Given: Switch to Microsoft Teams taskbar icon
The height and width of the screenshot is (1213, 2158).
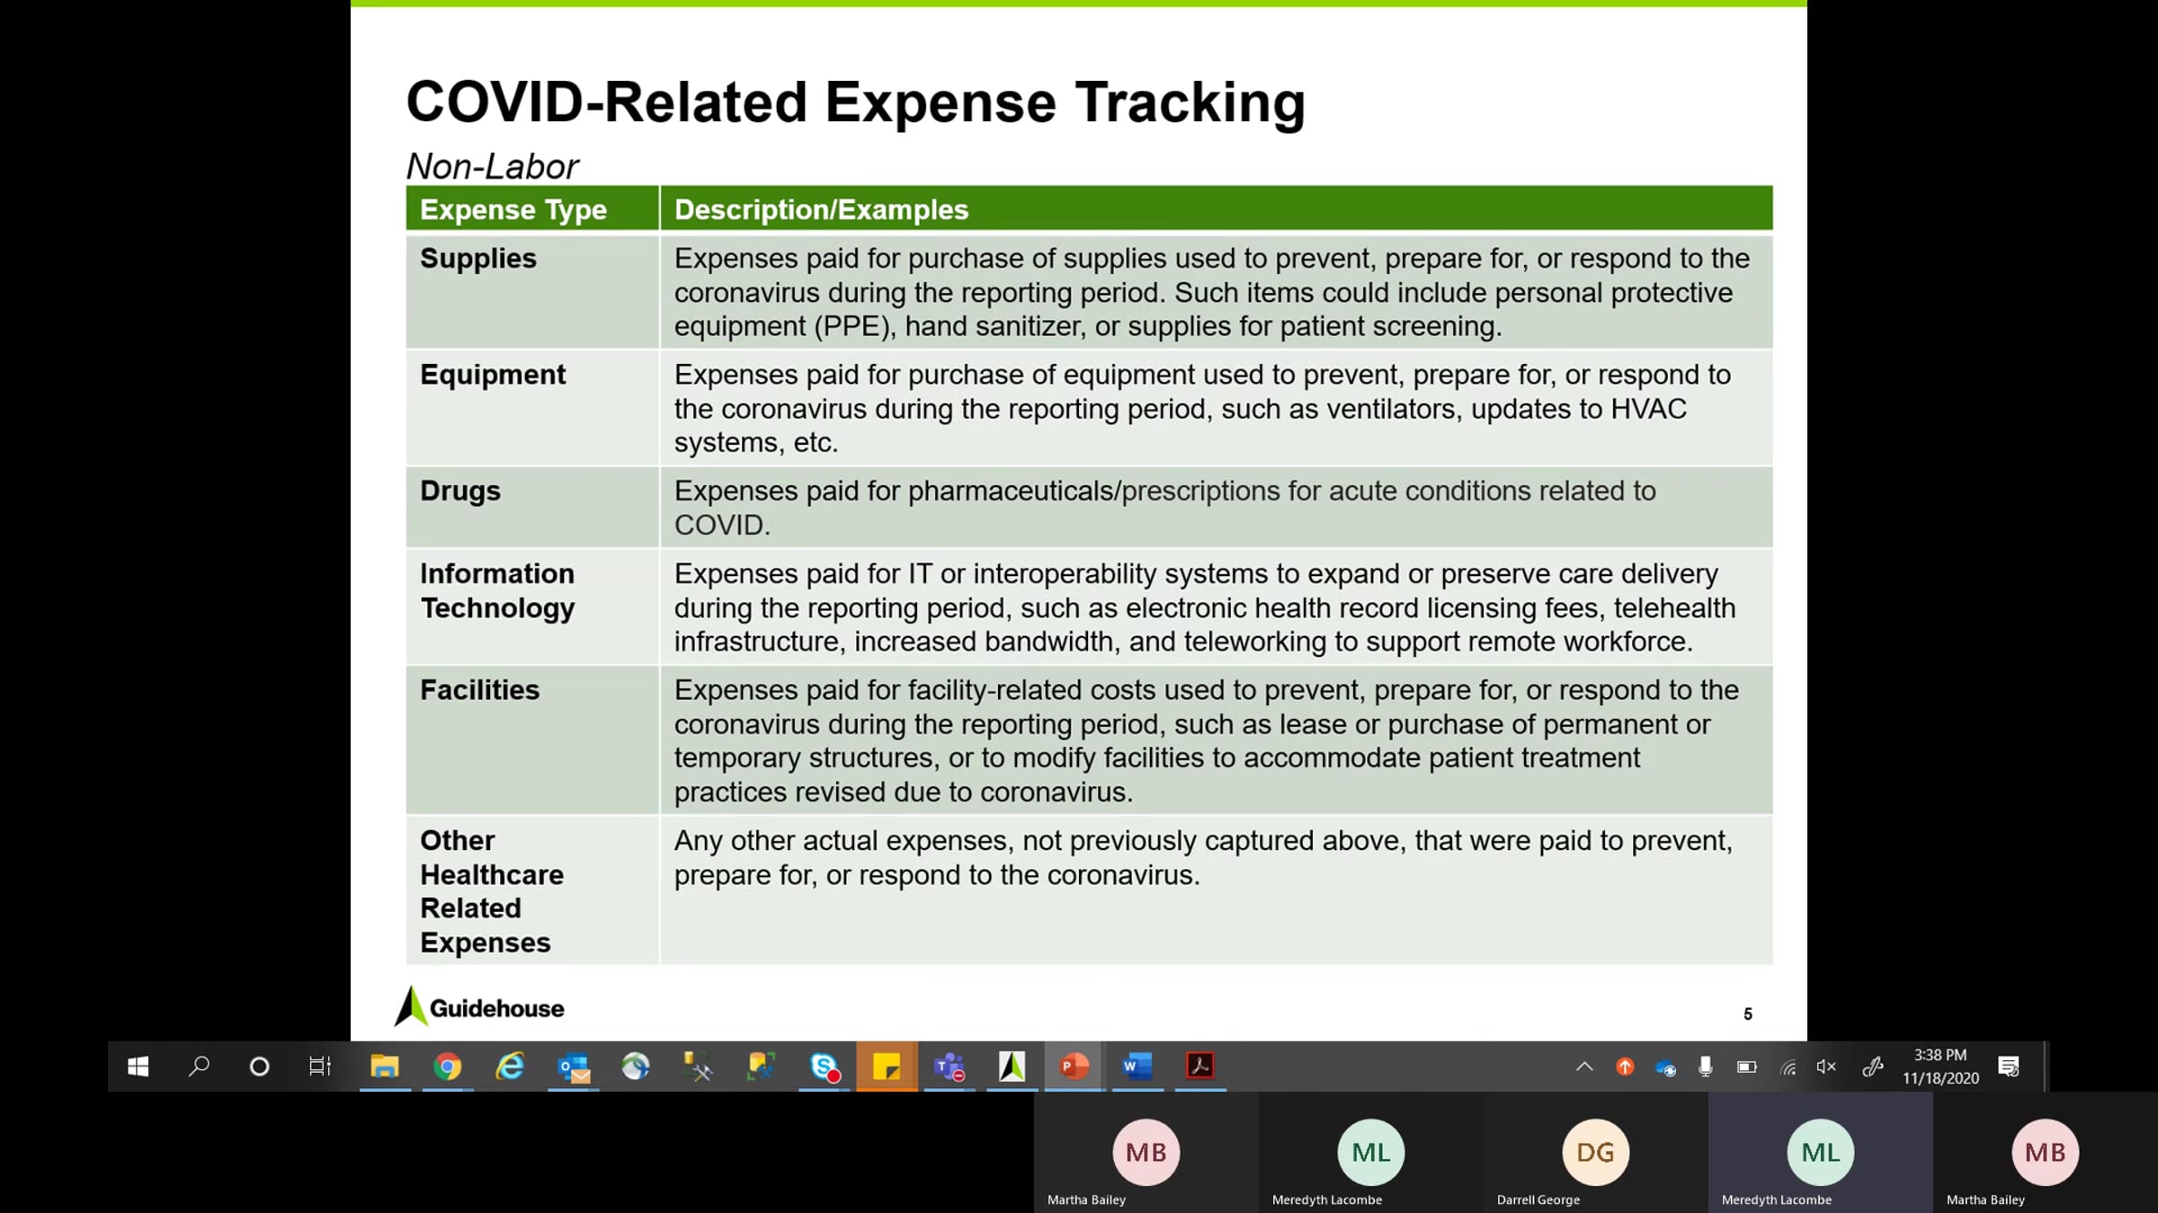Looking at the screenshot, I should click(949, 1067).
